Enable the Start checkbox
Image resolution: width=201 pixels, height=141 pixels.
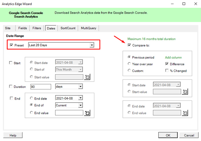click(x=11, y=63)
